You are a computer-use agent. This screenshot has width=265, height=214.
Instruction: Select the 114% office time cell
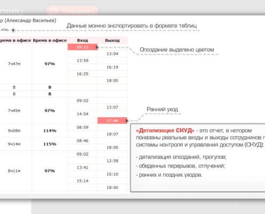[50, 131]
